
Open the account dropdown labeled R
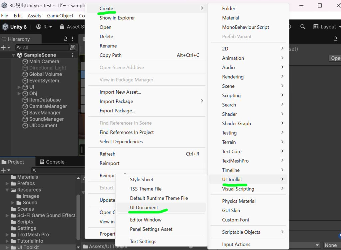click(44, 27)
